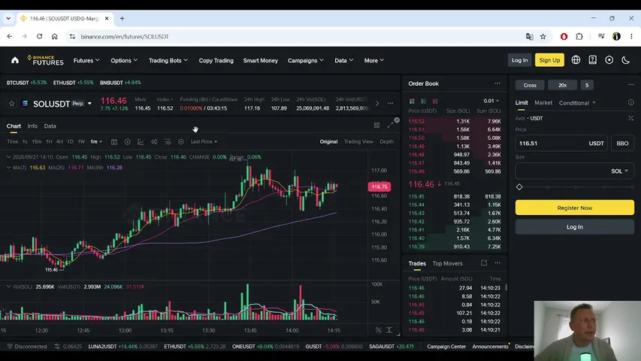Change the SOL size unit dropdown
Viewport: 641px width, 361px height.
coord(619,171)
